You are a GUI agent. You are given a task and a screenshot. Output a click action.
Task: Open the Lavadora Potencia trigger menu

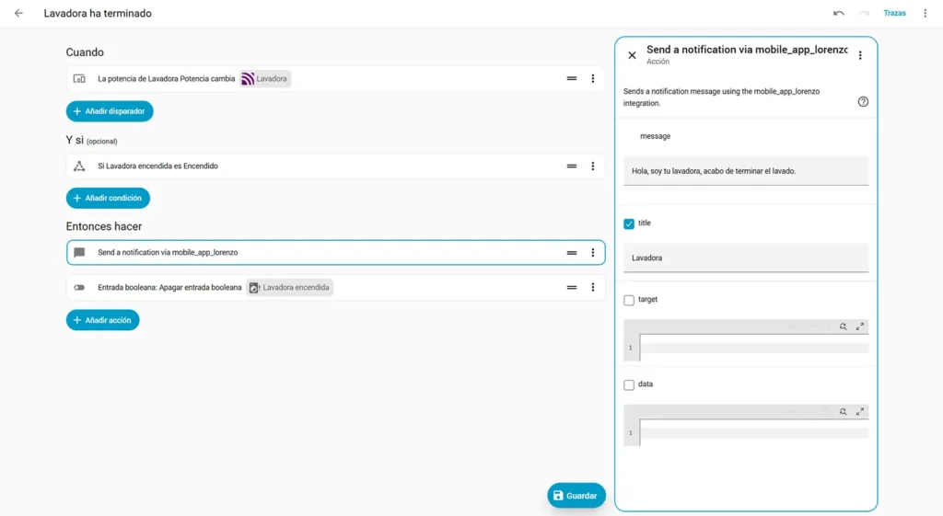point(592,79)
